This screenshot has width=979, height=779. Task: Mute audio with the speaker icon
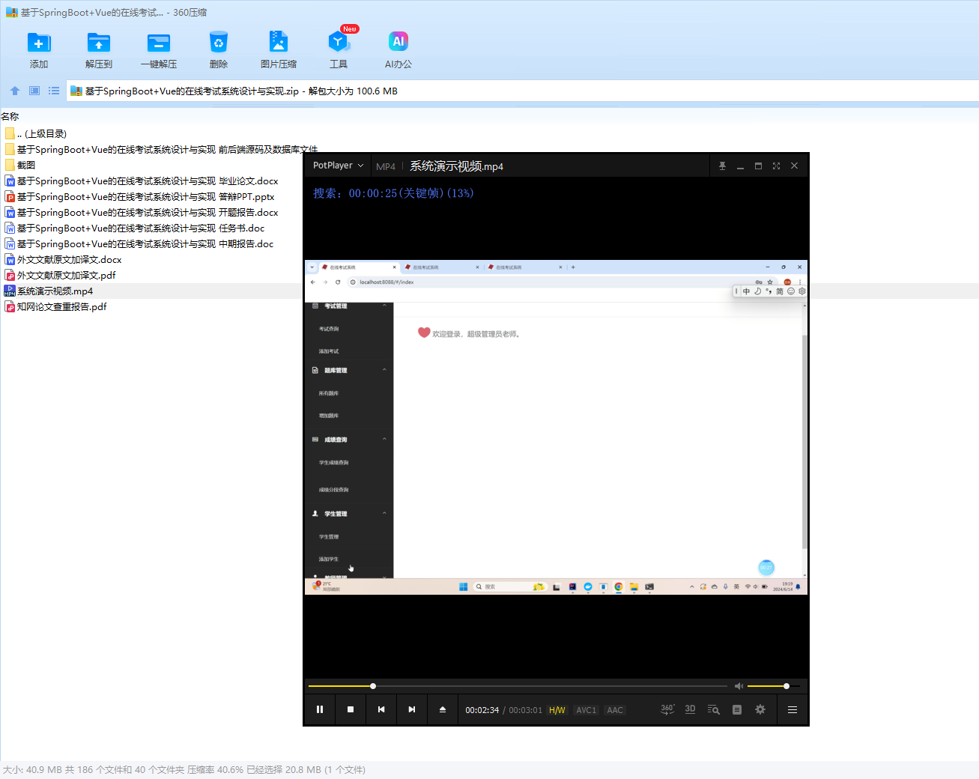[739, 686]
